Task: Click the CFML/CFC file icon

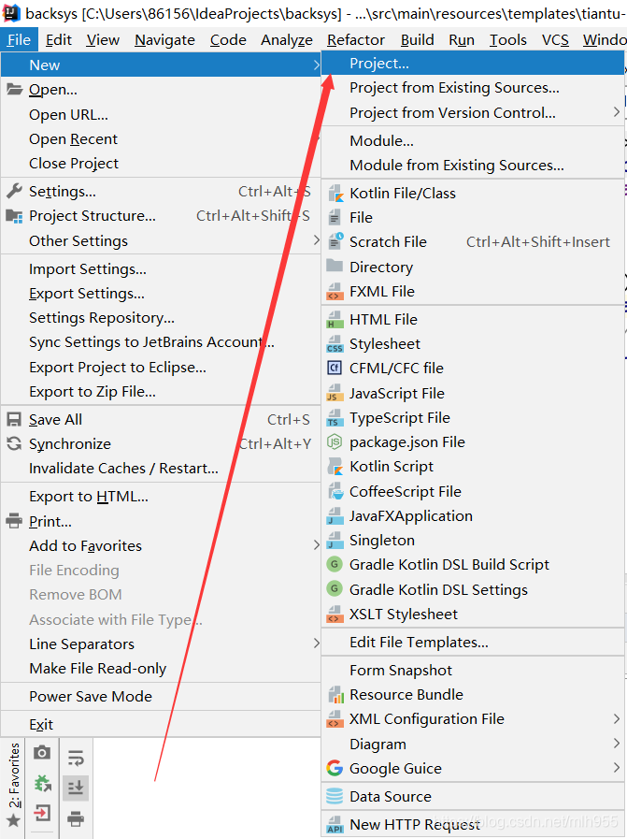Action: click(335, 369)
